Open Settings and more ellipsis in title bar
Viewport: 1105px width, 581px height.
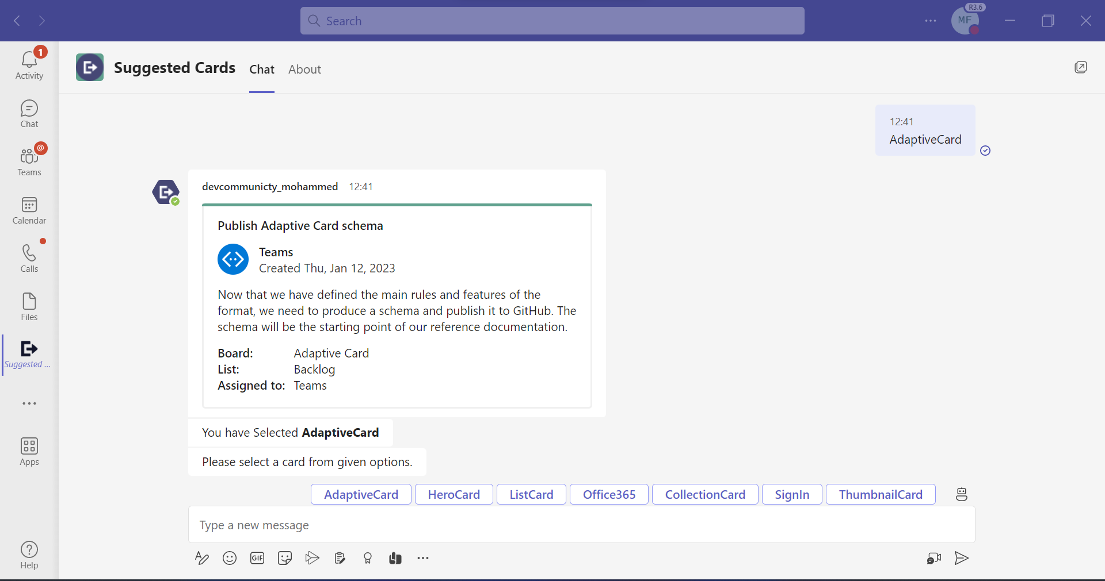(931, 21)
